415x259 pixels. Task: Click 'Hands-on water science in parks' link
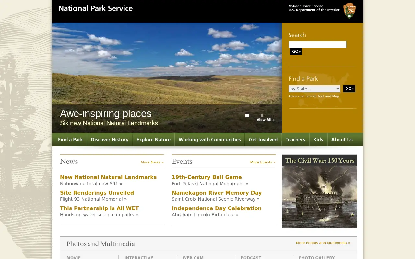coord(99,215)
